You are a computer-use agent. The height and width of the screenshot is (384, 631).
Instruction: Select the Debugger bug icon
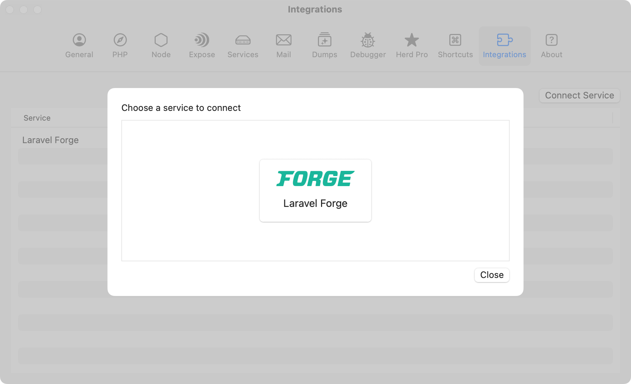(x=368, y=40)
